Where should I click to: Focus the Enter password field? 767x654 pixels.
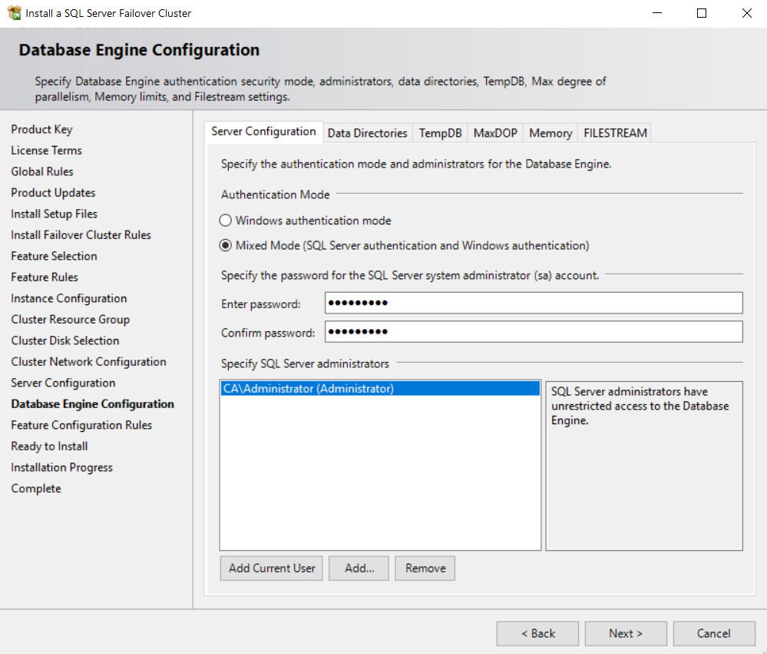534,303
